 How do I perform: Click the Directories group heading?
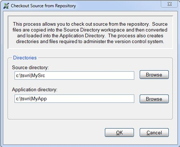coord(25,58)
